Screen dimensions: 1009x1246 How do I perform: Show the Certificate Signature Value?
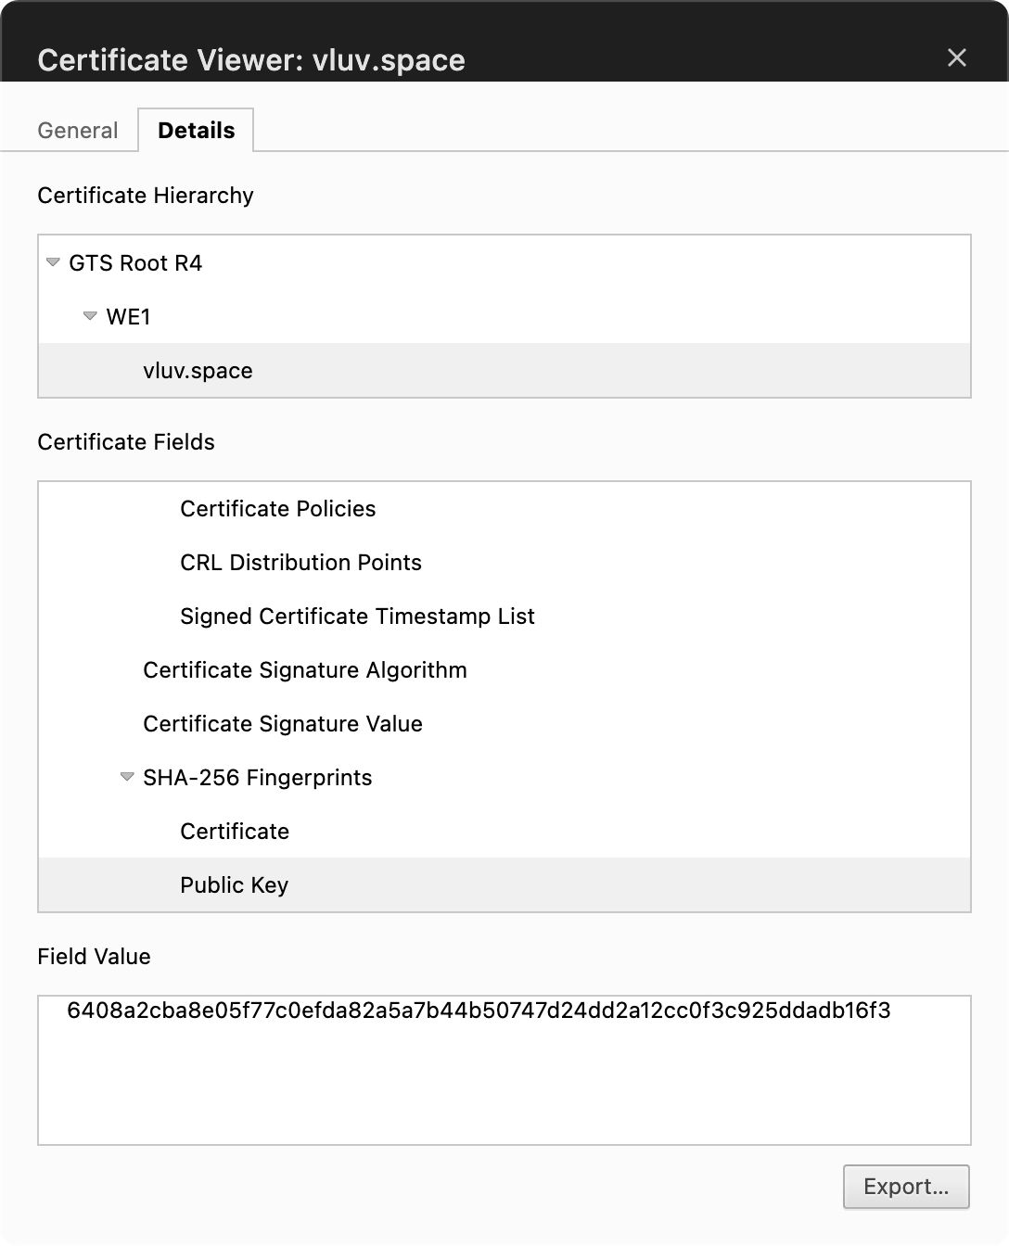[x=282, y=724]
